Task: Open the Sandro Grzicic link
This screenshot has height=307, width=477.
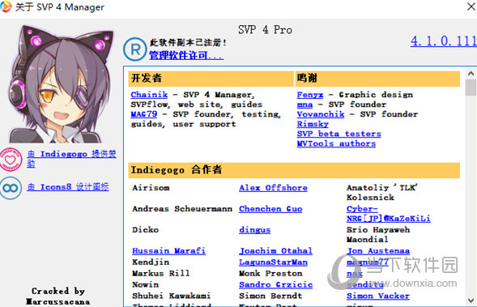Action: click(x=275, y=284)
